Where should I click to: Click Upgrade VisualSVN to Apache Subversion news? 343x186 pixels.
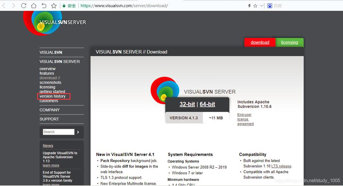pyautogui.click(x=60, y=157)
